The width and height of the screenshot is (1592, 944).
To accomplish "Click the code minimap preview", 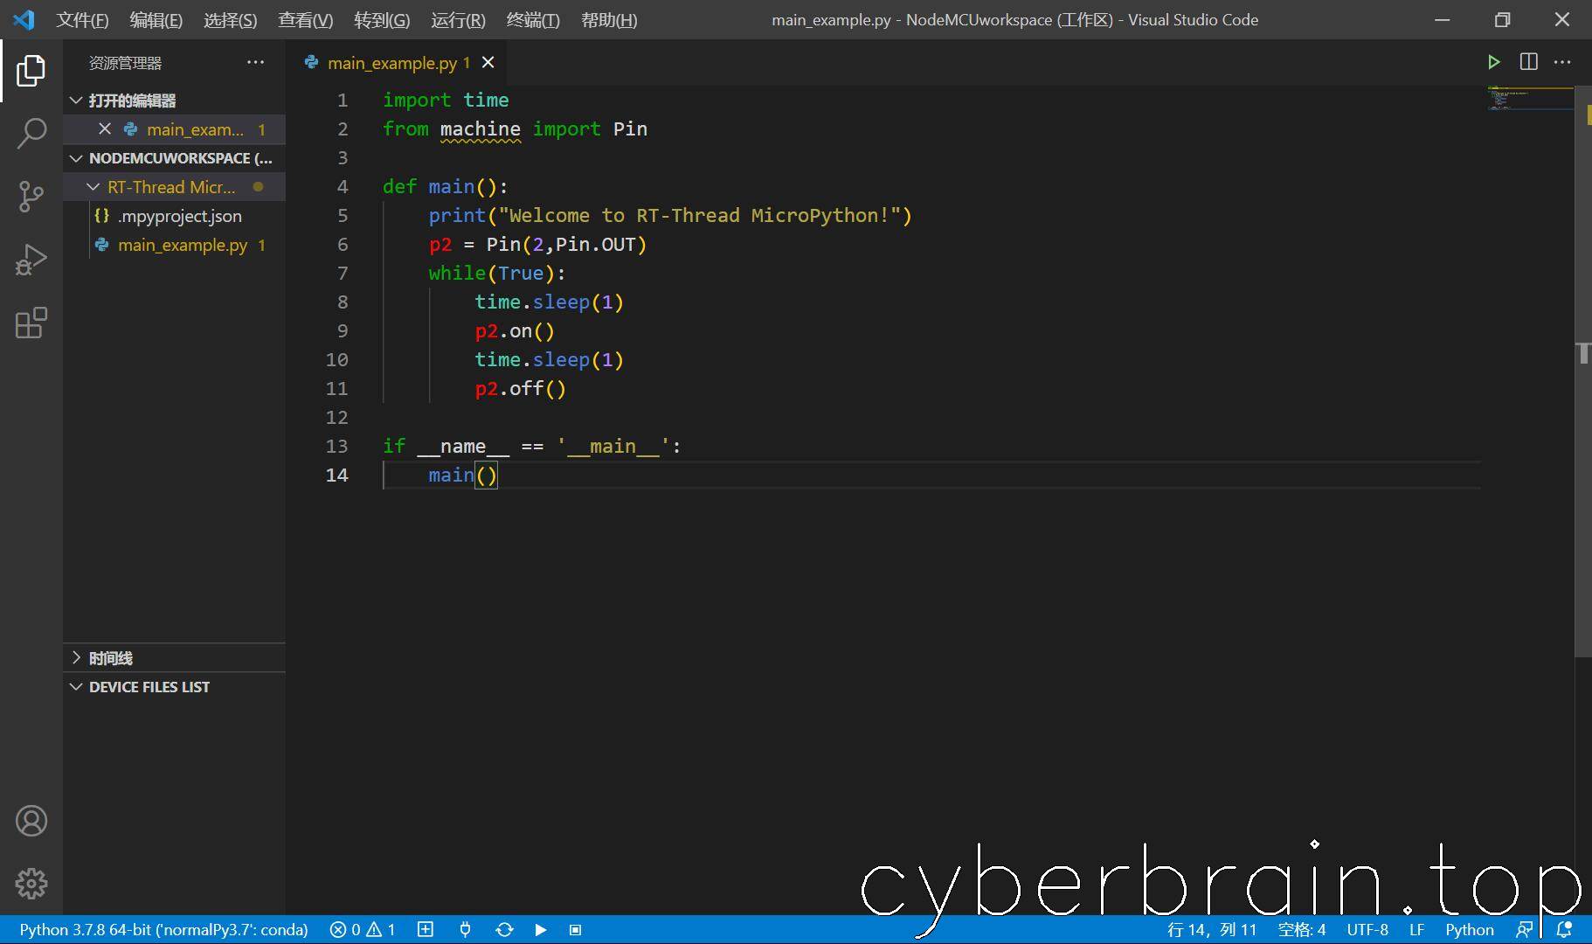I will tap(1529, 98).
